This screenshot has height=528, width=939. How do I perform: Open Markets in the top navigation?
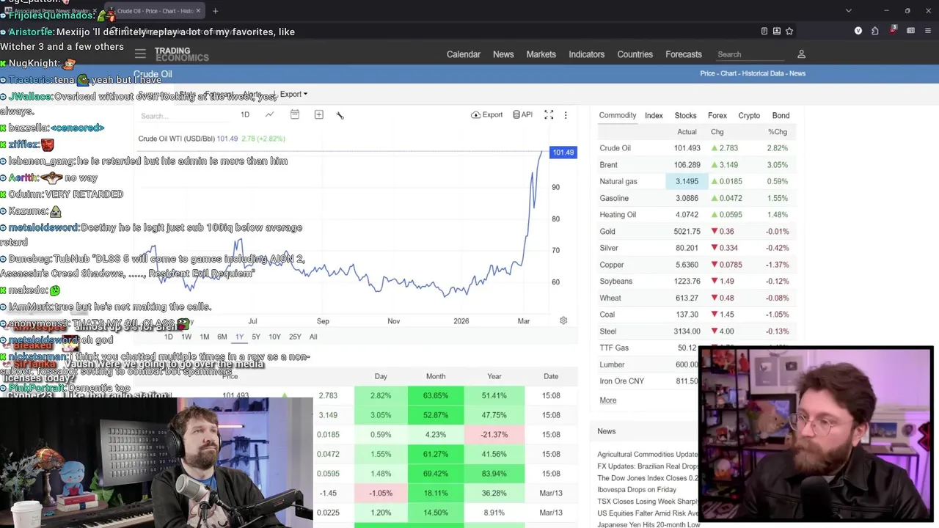click(541, 54)
